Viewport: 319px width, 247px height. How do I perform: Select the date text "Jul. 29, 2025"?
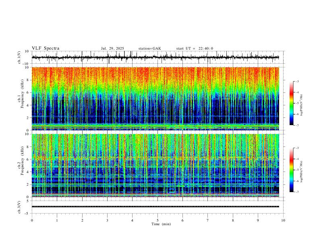112,48
